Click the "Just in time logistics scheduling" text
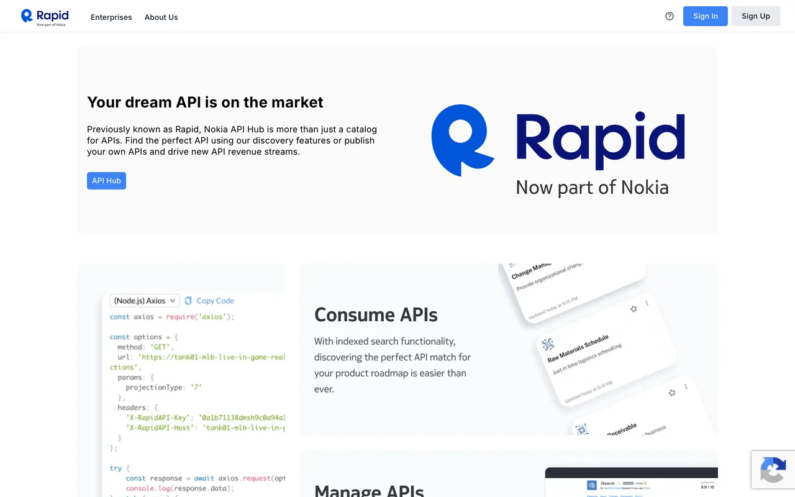 pos(587,359)
